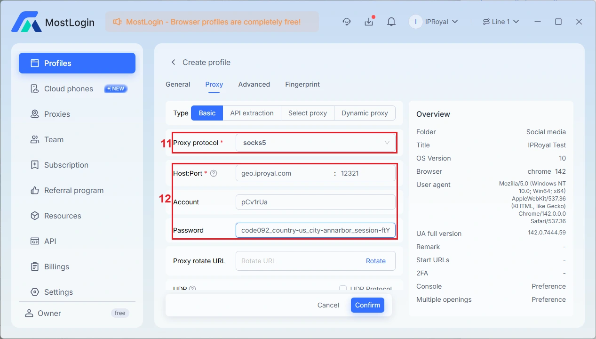Click the IPRoyal Test title value
The image size is (596, 339).
(x=547, y=145)
